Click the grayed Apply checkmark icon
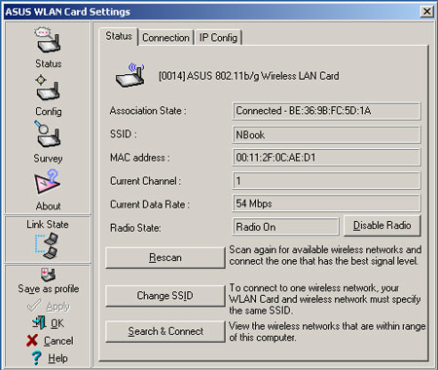This screenshot has height=370, width=438. (x=34, y=306)
